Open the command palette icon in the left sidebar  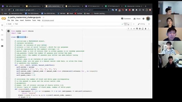point(2,46)
